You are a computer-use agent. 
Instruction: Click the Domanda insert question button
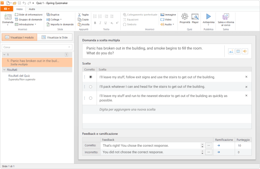click(8, 18)
